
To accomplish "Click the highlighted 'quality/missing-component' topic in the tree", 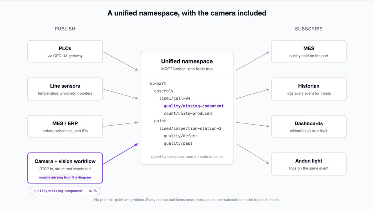I will [194, 106].
